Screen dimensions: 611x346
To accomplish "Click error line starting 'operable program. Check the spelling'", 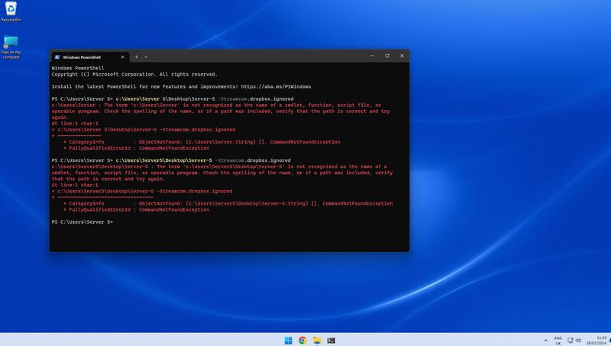I will [x=221, y=111].
